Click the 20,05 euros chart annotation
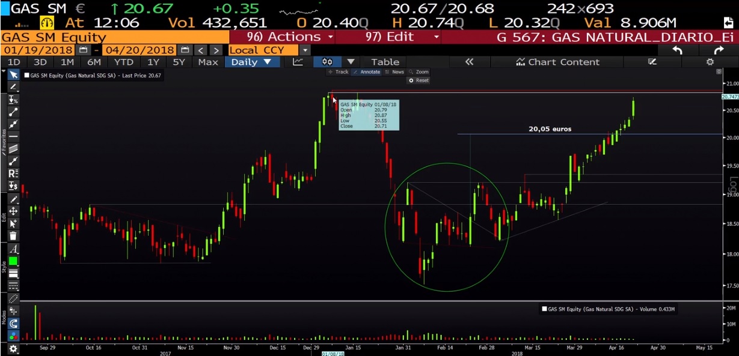Viewport: 739px width, 356px height. pyautogui.click(x=550, y=129)
